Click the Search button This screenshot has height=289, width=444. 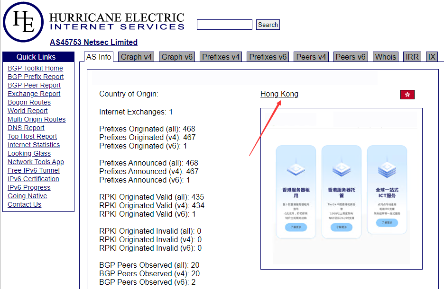[x=268, y=25]
